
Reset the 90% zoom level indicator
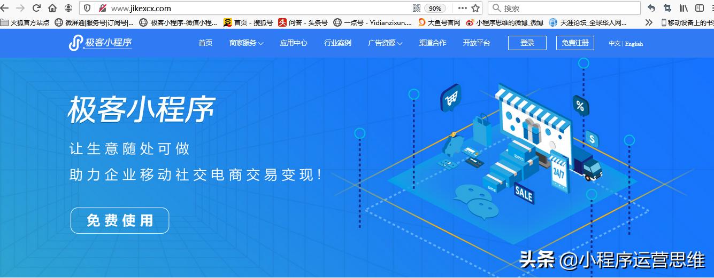[x=435, y=9]
